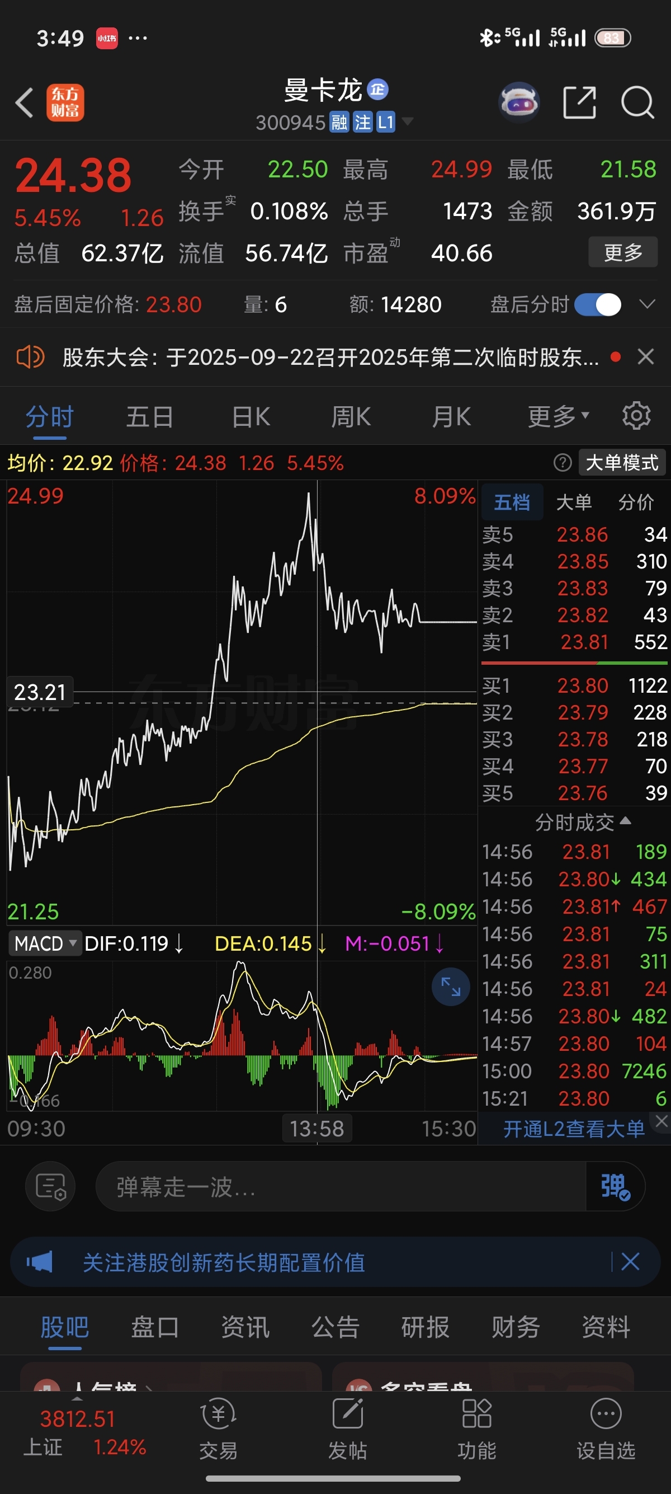Tap the L1 level tag
The image size is (671, 1494).
[385, 122]
